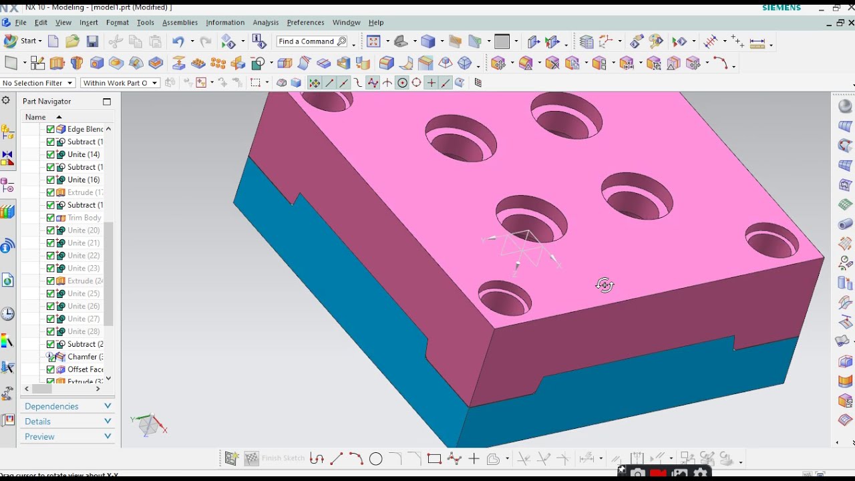Expand the Details panel
The image size is (855, 481).
pos(67,422)
